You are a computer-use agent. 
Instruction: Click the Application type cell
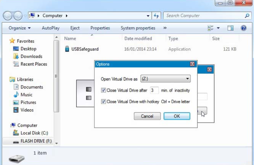(179, 49)
